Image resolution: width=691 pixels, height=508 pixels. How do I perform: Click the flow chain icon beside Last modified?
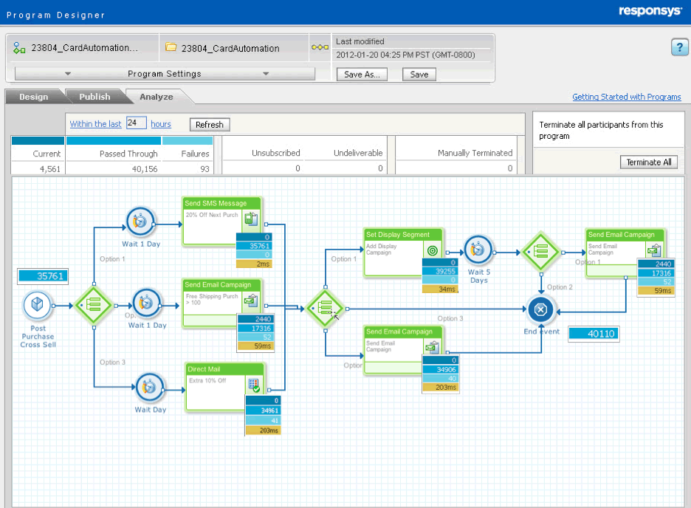coord(320,47)
